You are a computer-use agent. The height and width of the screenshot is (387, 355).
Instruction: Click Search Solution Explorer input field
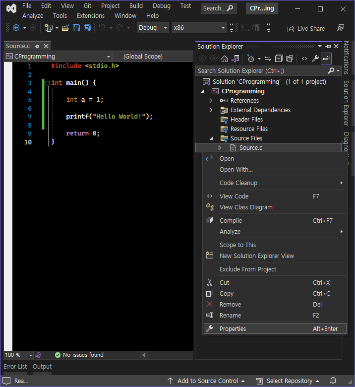pos(261,71)
